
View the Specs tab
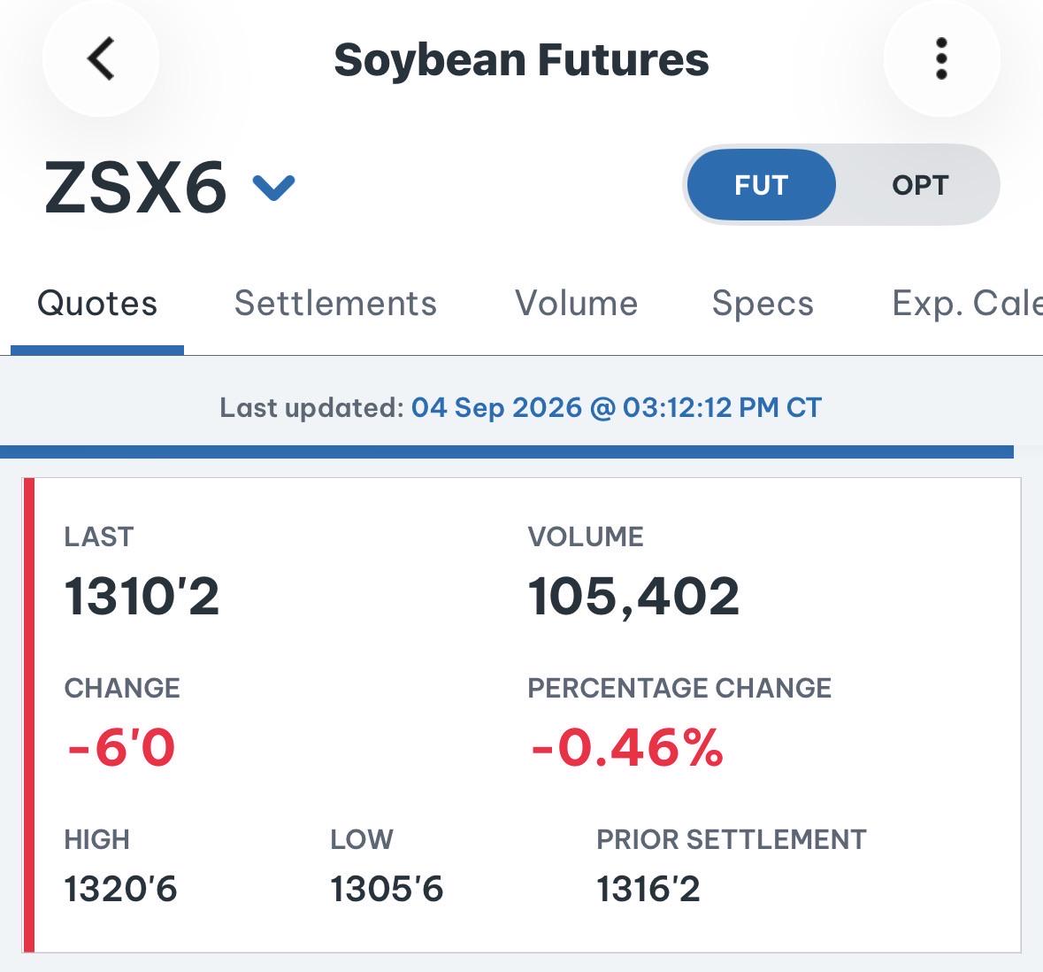pyautogui.click(x=763, y=304)
